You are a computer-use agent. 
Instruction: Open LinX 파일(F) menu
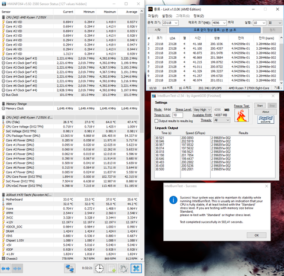[x=153, y=16]
